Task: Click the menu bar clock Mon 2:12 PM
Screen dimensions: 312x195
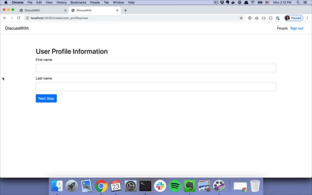Action: point(282,3)
